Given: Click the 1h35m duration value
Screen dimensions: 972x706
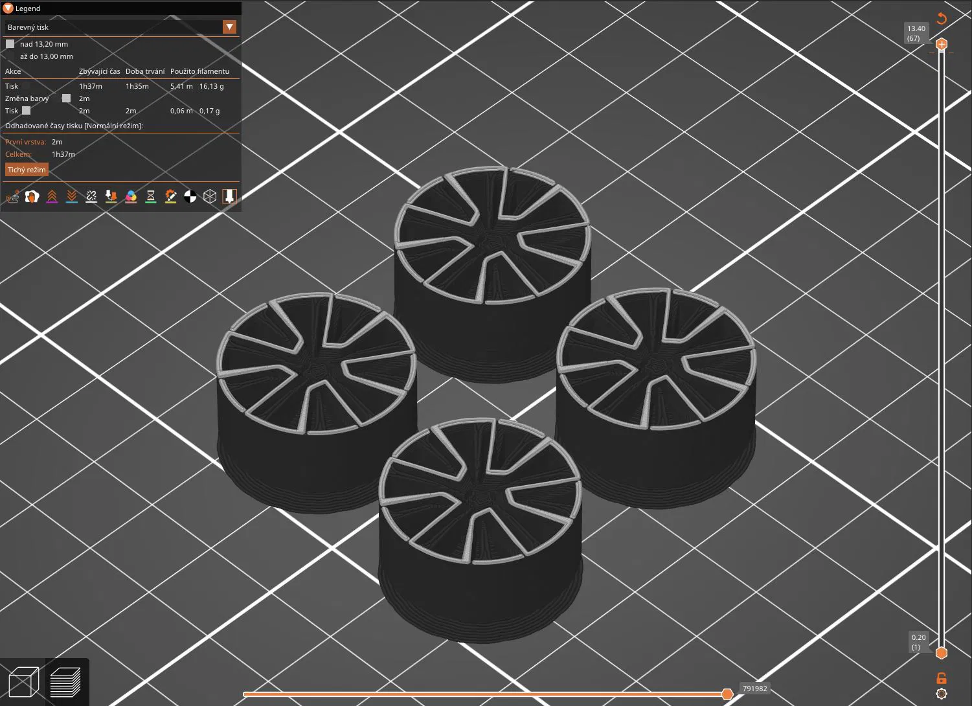Looking at the screenshot, I should tap(137, 86).
